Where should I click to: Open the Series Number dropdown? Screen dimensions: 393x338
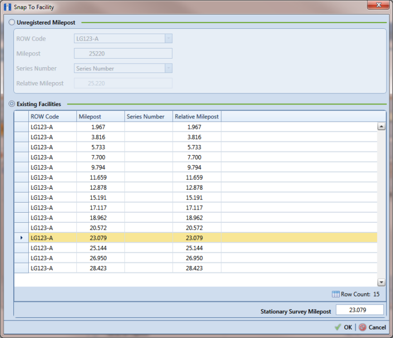pos(169,68)
